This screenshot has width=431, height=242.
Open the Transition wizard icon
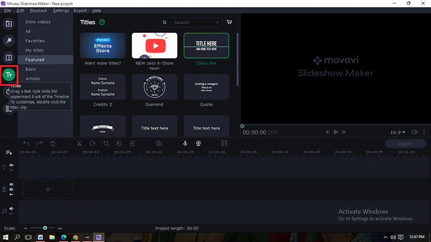158,143
